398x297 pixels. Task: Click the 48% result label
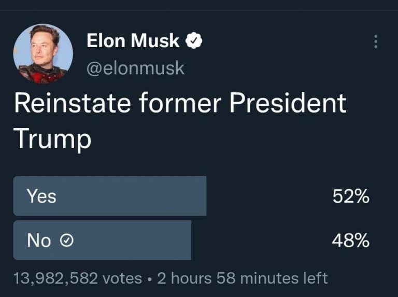click(351, 241)
